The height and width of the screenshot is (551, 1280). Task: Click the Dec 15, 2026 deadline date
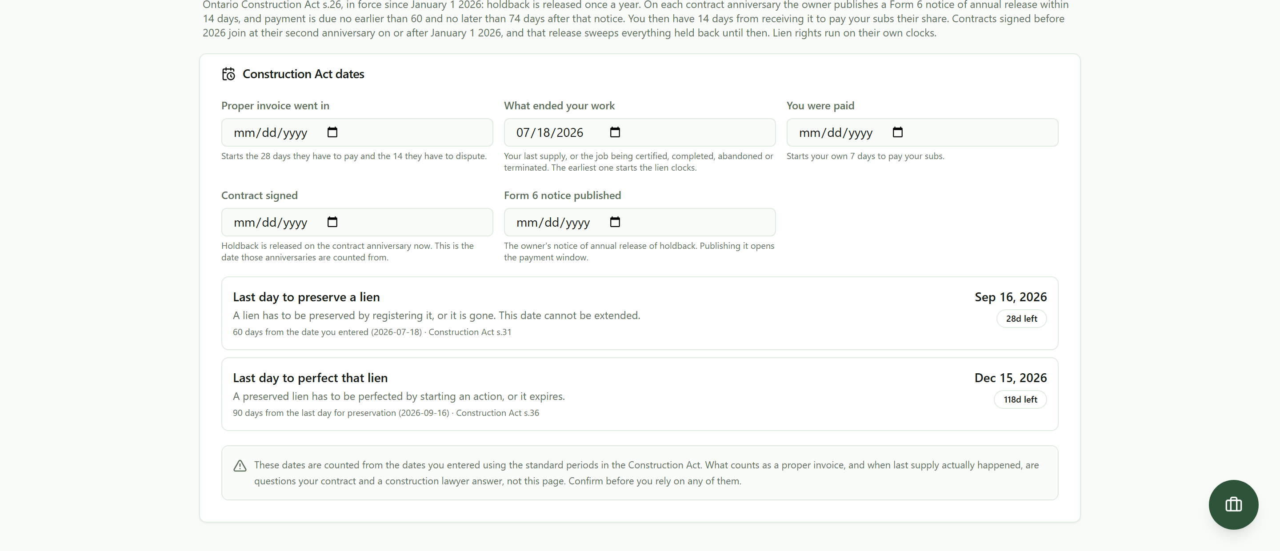coord(1011,378)
